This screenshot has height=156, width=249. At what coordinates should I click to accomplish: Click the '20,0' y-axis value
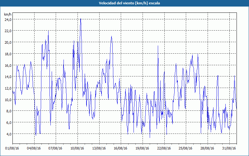(8, 42)
